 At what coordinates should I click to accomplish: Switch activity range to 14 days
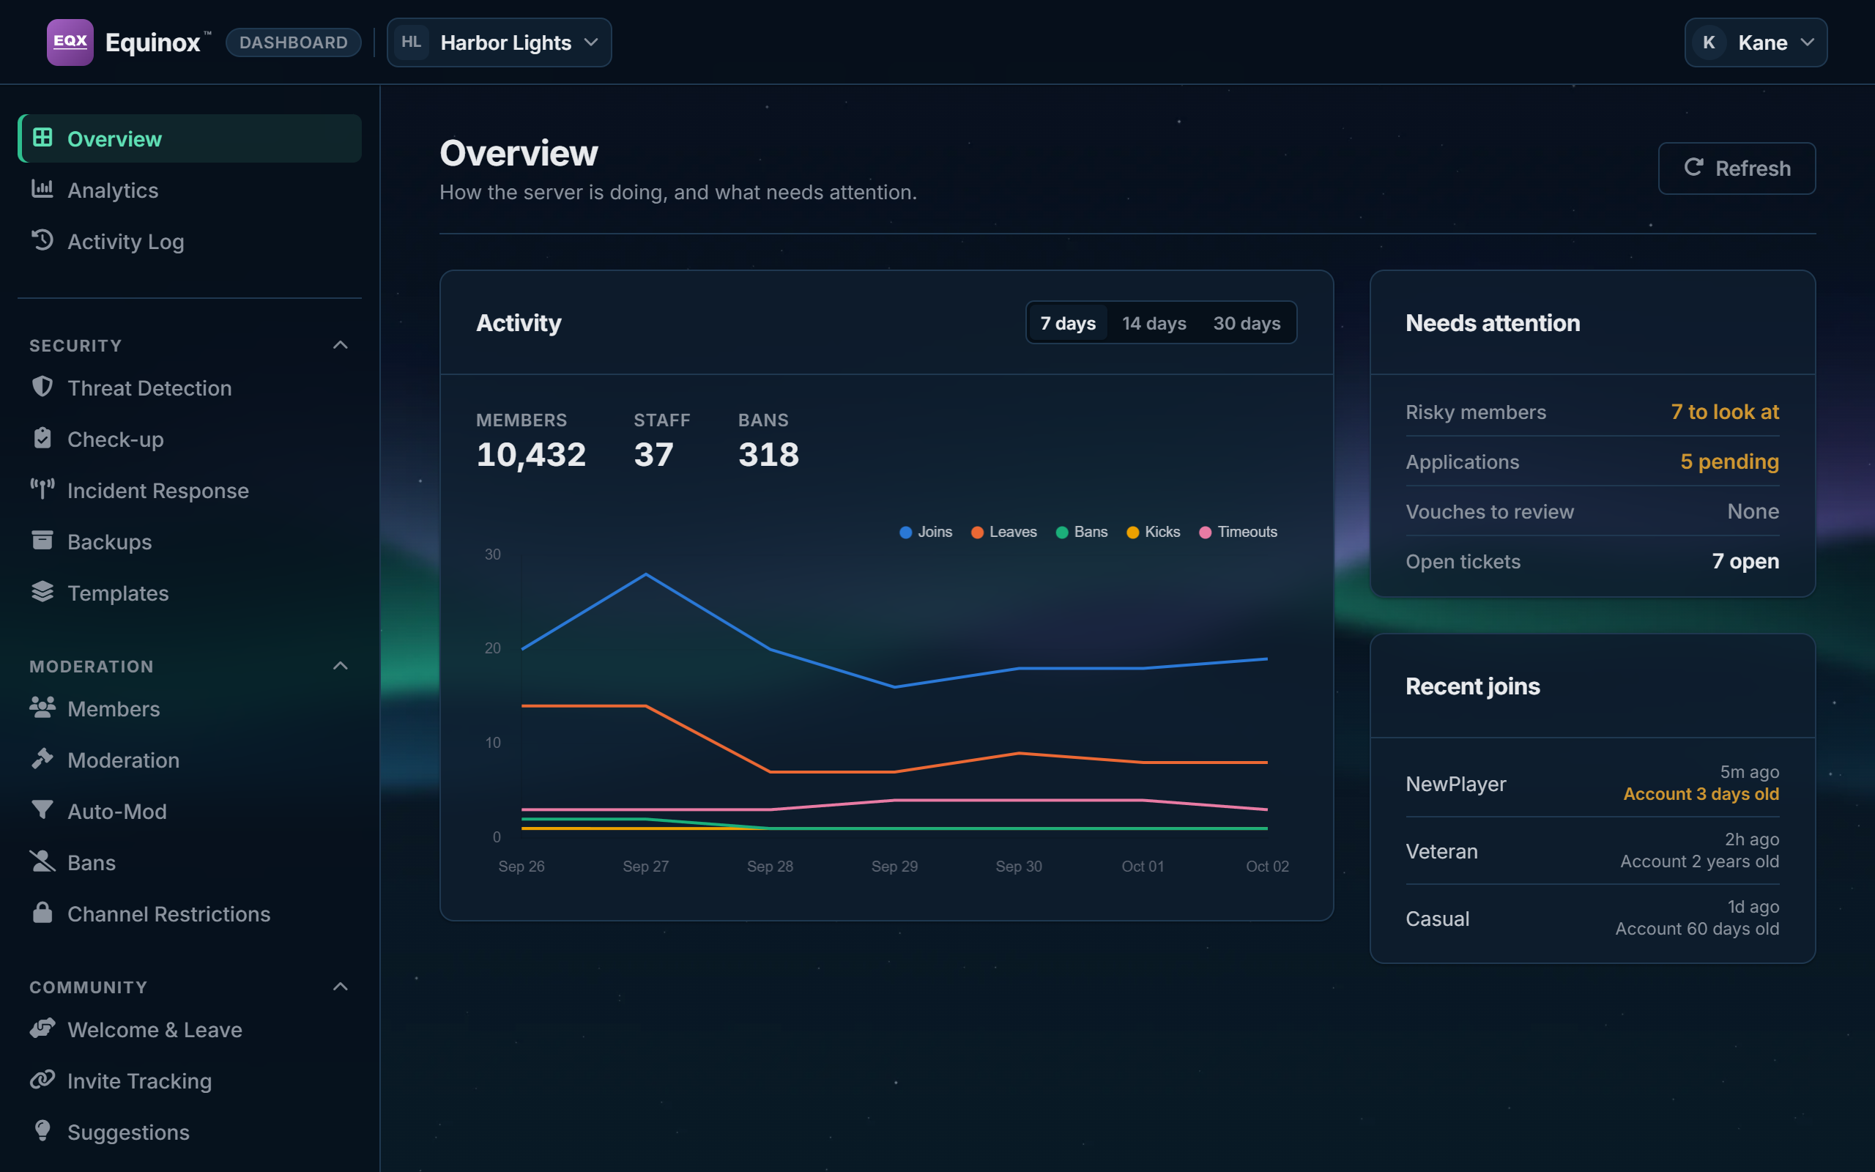[1154, 323]
